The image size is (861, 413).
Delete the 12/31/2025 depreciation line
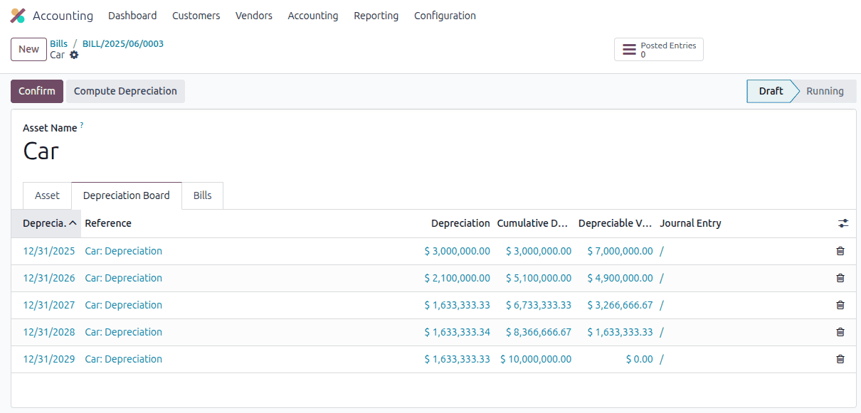pos(840,251)
